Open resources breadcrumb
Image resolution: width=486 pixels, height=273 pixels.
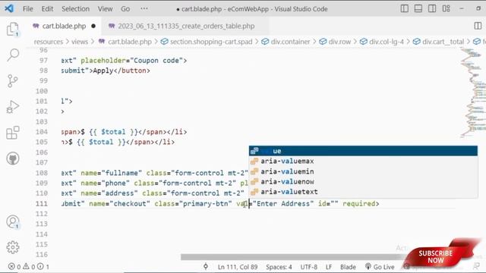[x=49, y=42]
